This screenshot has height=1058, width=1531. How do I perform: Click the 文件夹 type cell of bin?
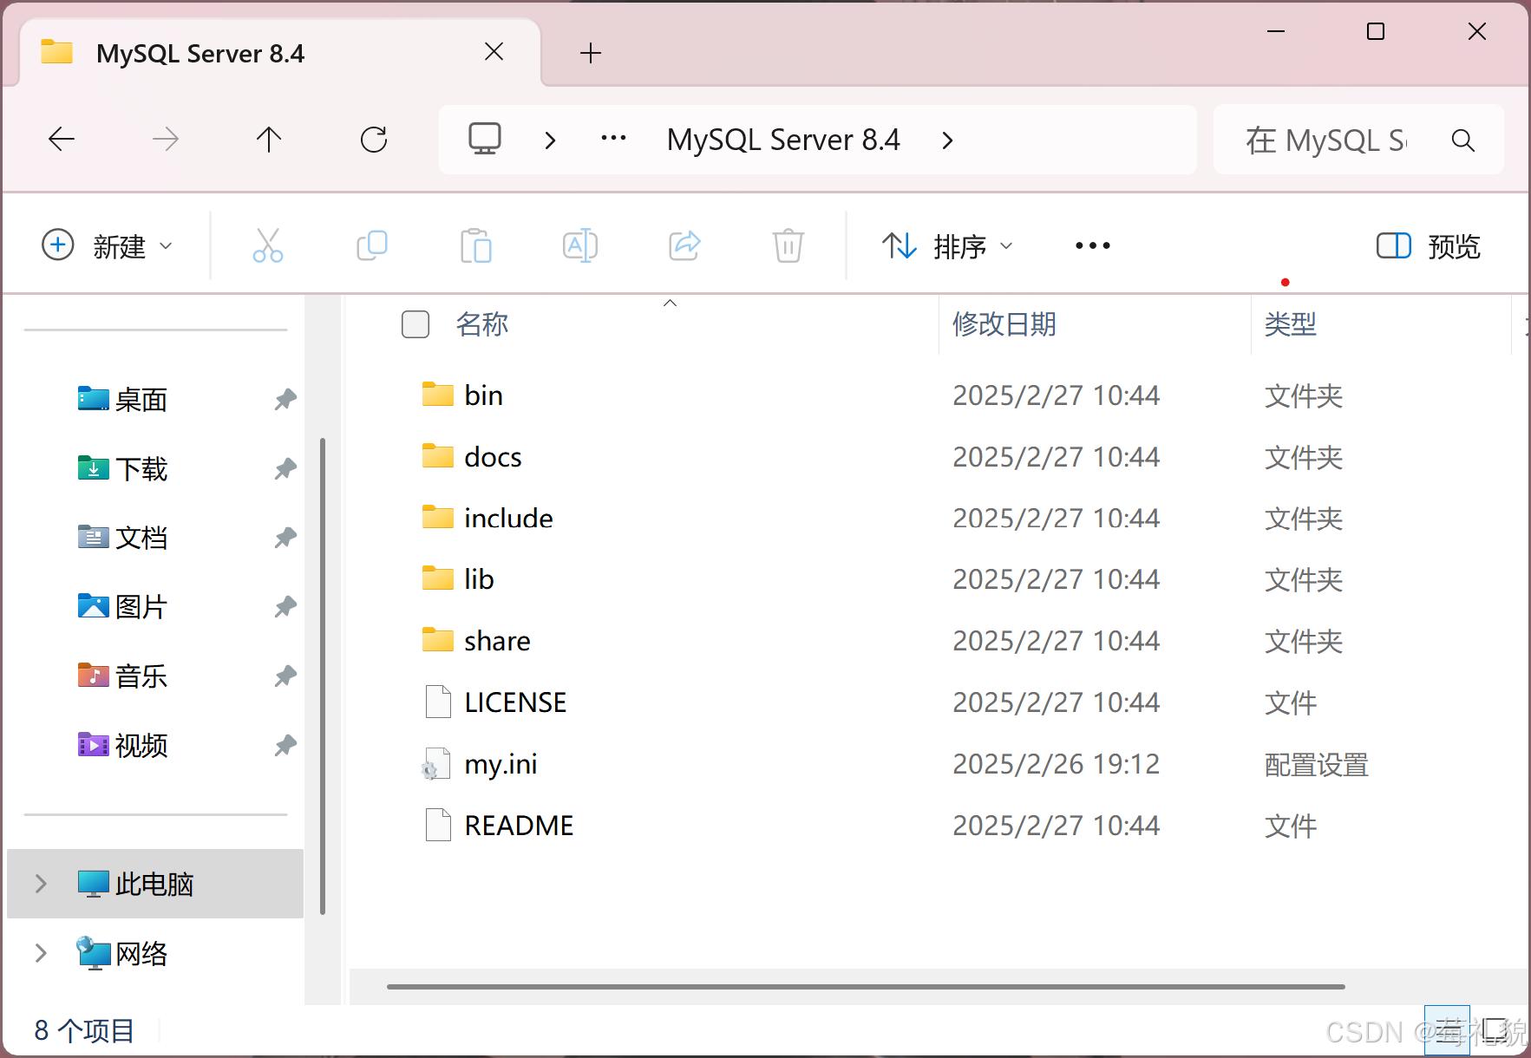1304,396
